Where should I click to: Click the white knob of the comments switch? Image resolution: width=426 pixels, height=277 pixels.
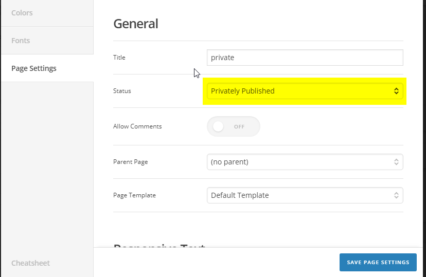218,126
